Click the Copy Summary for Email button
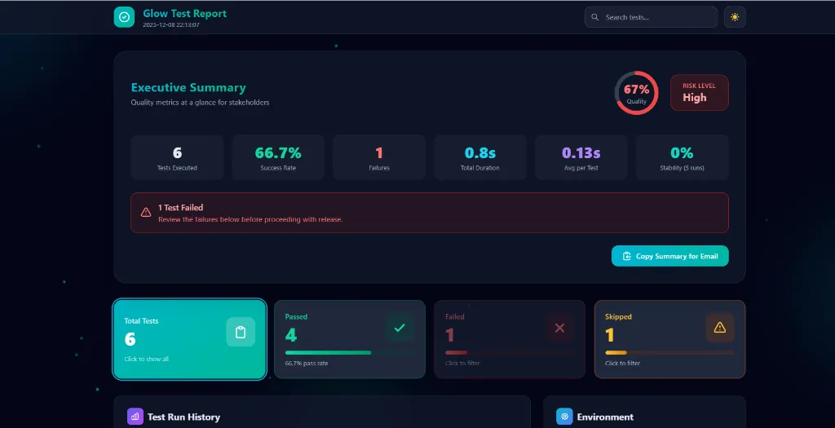The width and height of the screenshot is (835, 428). click(x=670, y=256)
